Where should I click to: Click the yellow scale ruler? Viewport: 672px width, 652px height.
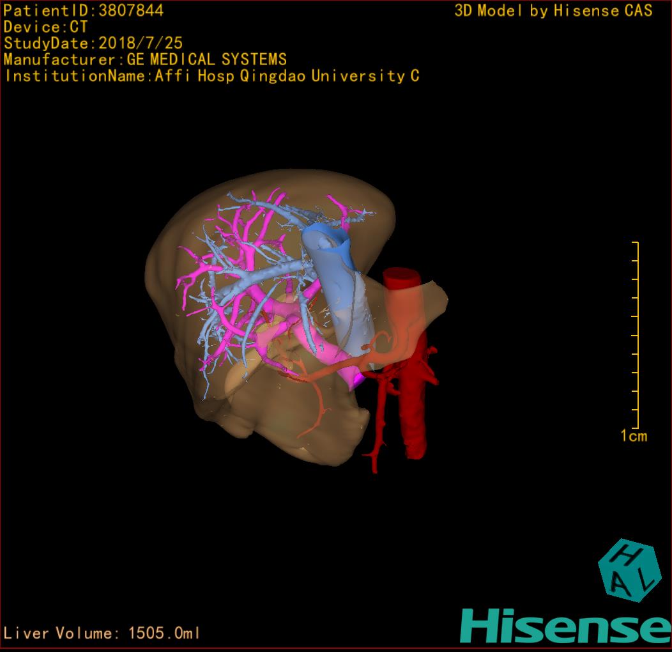[636, 335]
